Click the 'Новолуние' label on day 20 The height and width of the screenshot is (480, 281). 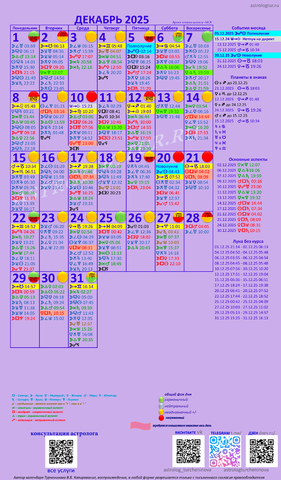point(167,166)
